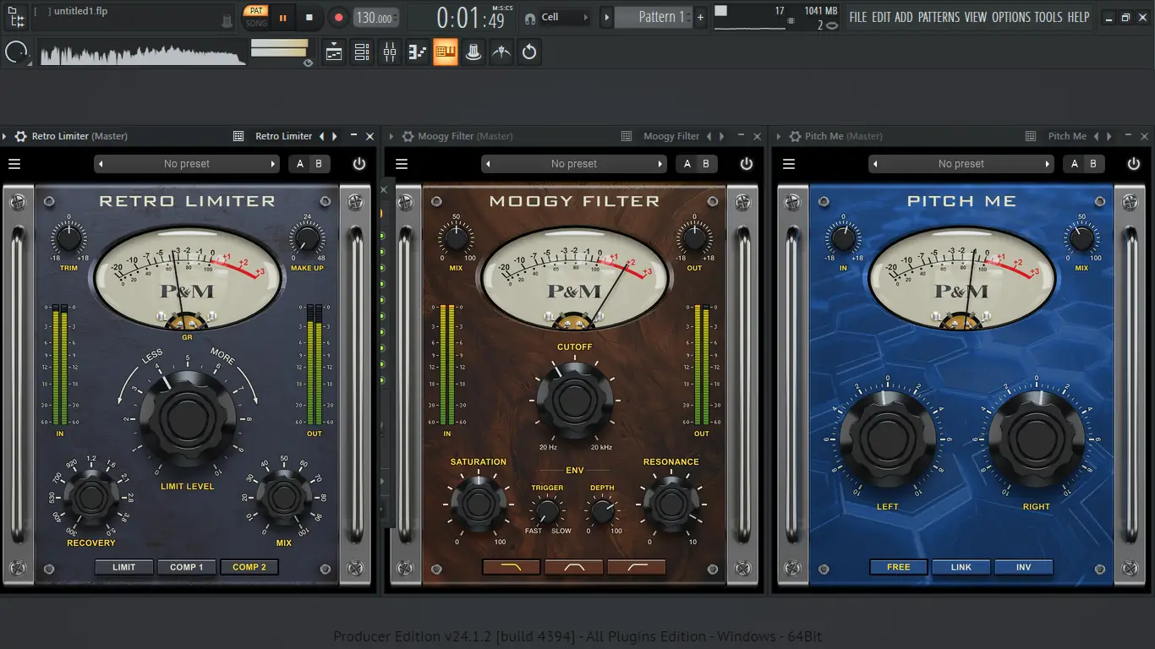Open the Channel Rack icon
The height and width of the screenshot is (649, 1155).
pyautogui.click(x=362, y=52)
